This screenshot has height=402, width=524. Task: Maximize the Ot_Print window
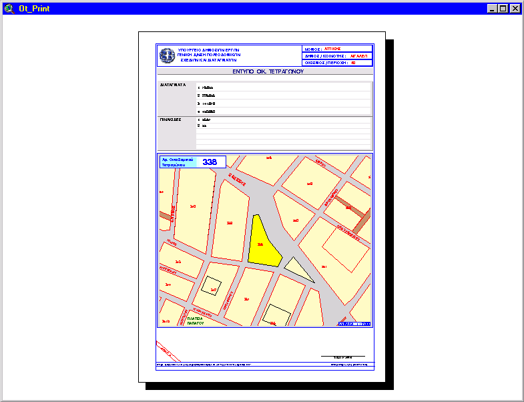[503, 9]
